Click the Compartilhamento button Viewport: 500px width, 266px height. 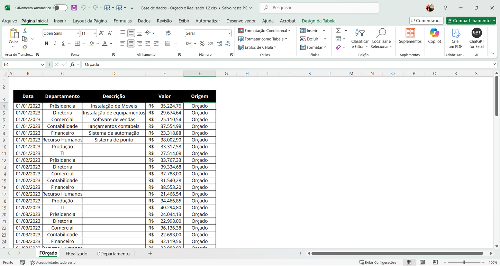(471, 20)
